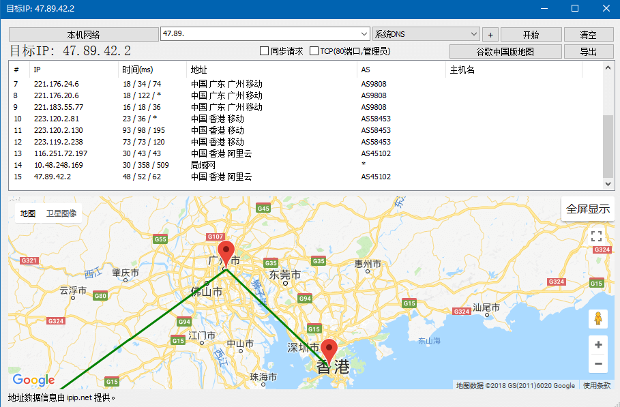Click the ipip.net text in the status bar
The height and width of the screenshot is (407, 620).
click(x=79, y=397)
